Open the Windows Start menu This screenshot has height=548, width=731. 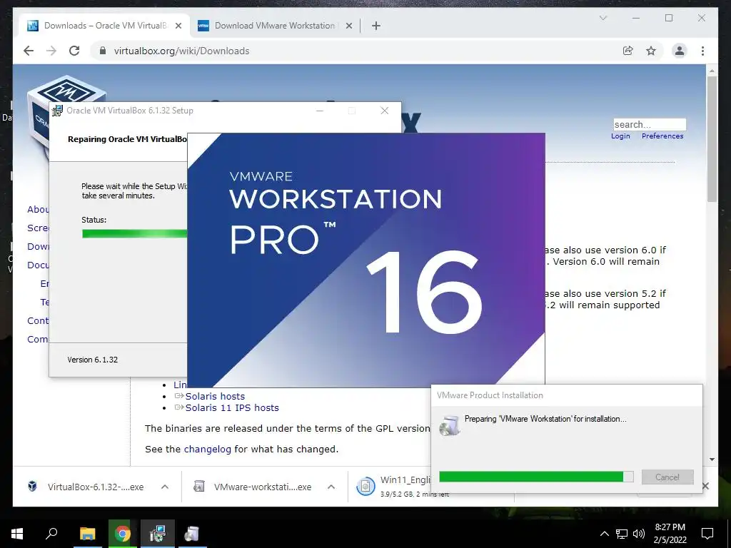coord(17,534)
